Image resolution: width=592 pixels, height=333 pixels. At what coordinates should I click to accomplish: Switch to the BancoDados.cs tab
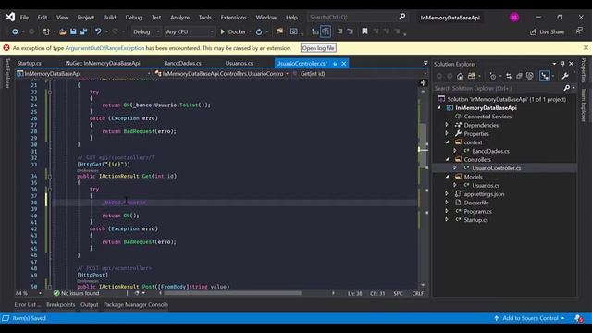click(183, 64)
